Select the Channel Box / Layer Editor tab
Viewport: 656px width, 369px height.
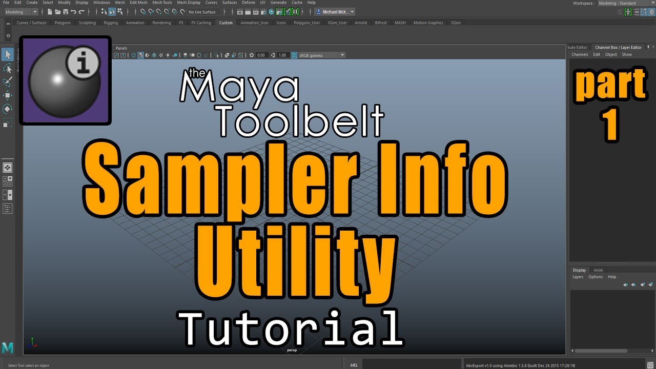(618, 47)
